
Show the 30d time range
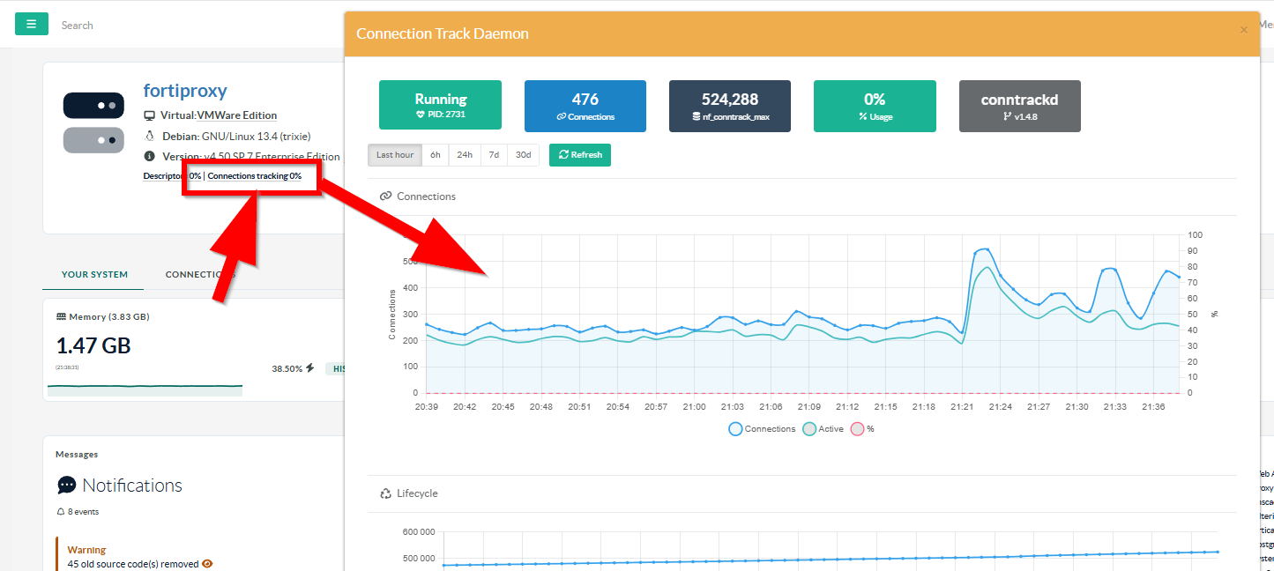coord(524,155)
